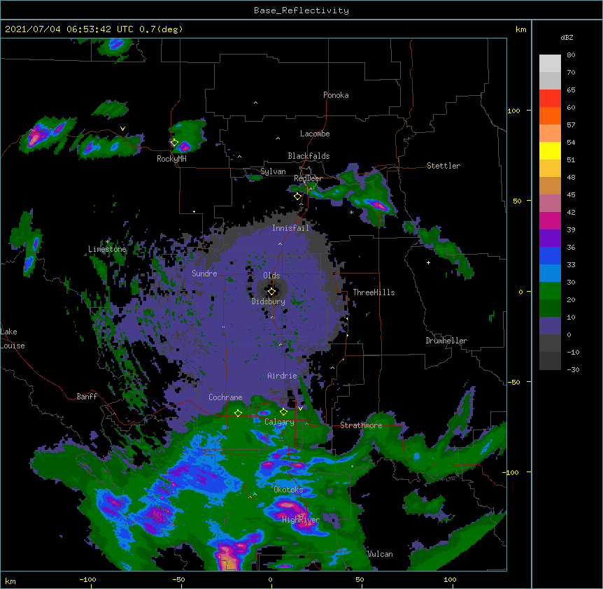Click the dBZ legend heading
Image resolution: width=603 pixels, height=589 pixels.
click(567, 37)
